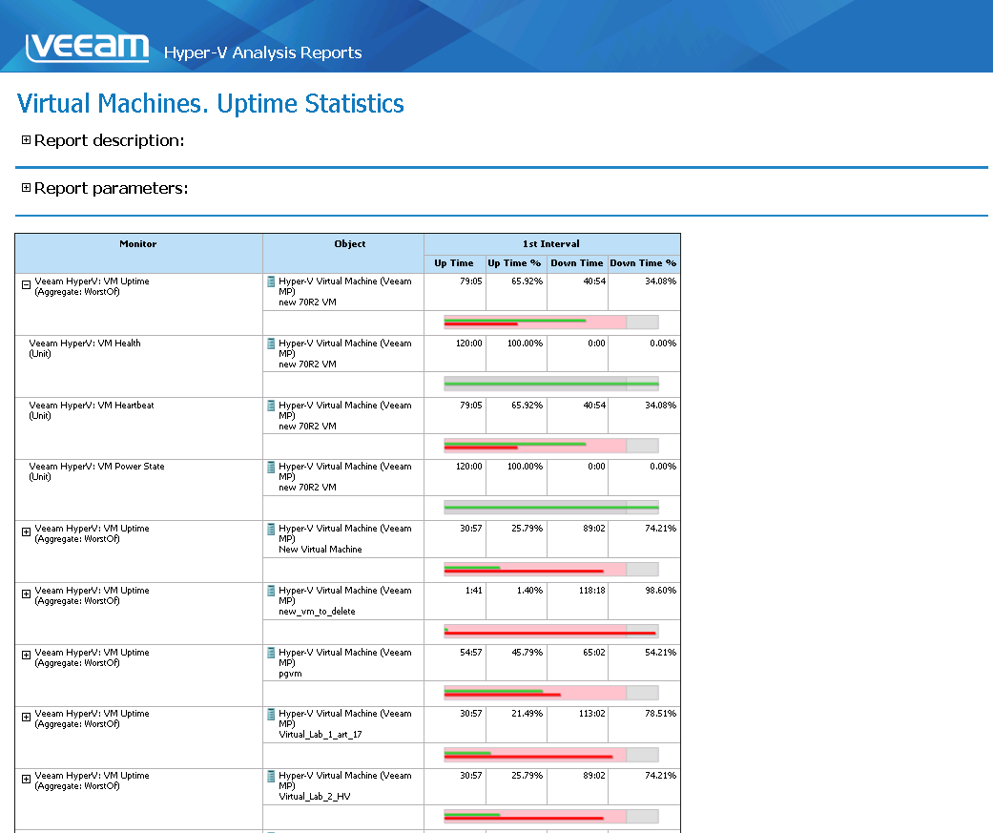Click the 45.79% up time percentage
Screen dimensions: 993x833
point(527,653)
